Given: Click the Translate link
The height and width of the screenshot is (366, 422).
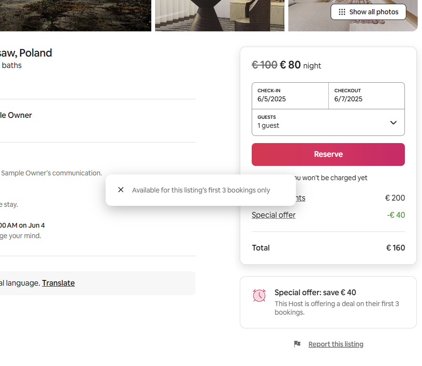Looking at the screenshot, I should [58, 283].
